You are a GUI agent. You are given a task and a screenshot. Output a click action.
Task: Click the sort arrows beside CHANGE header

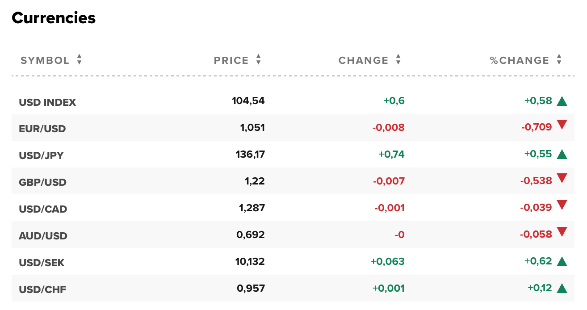[398, 60]
